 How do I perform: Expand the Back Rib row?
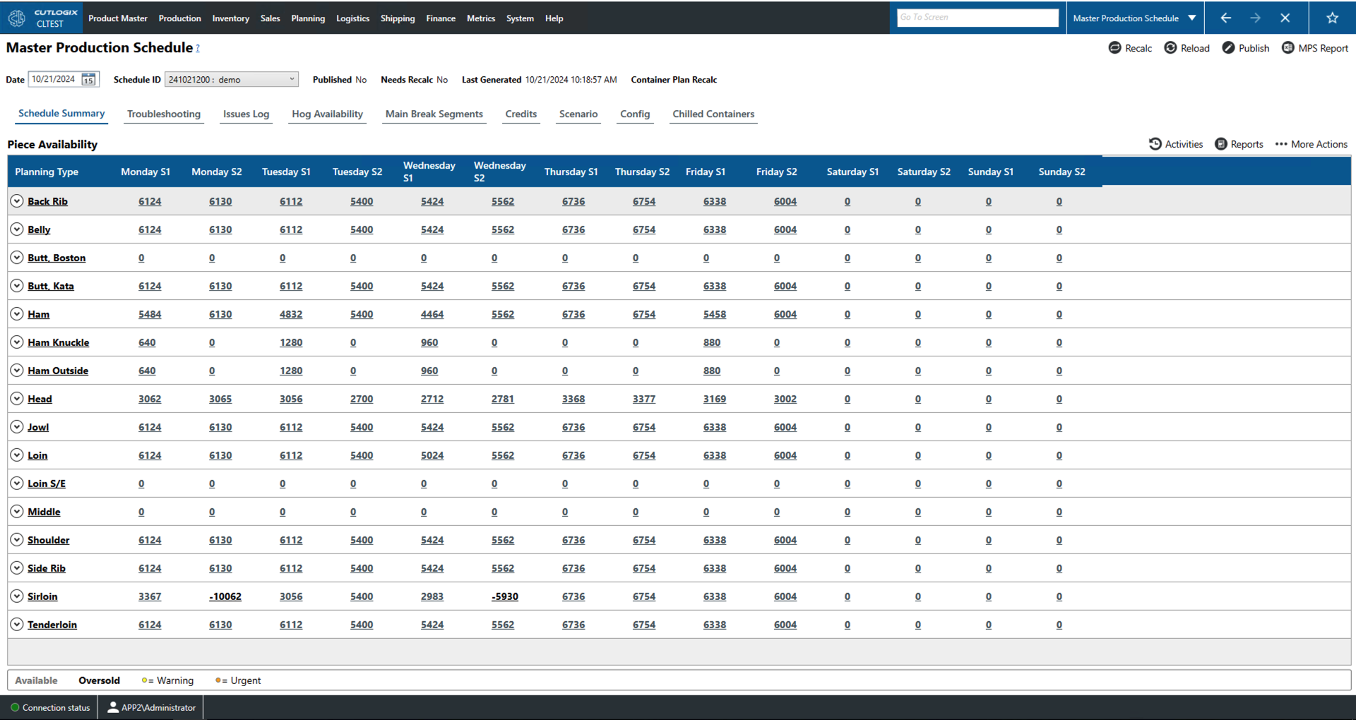point(17,201)
